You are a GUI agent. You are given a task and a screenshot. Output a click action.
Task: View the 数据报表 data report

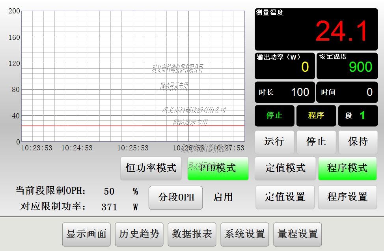(x=192, y=234)
